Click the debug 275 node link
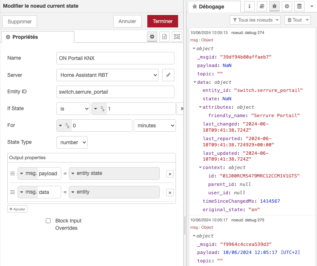The image size is (317, 266). click(248, 220)
